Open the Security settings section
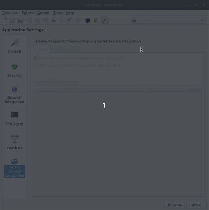 point(15,71)
